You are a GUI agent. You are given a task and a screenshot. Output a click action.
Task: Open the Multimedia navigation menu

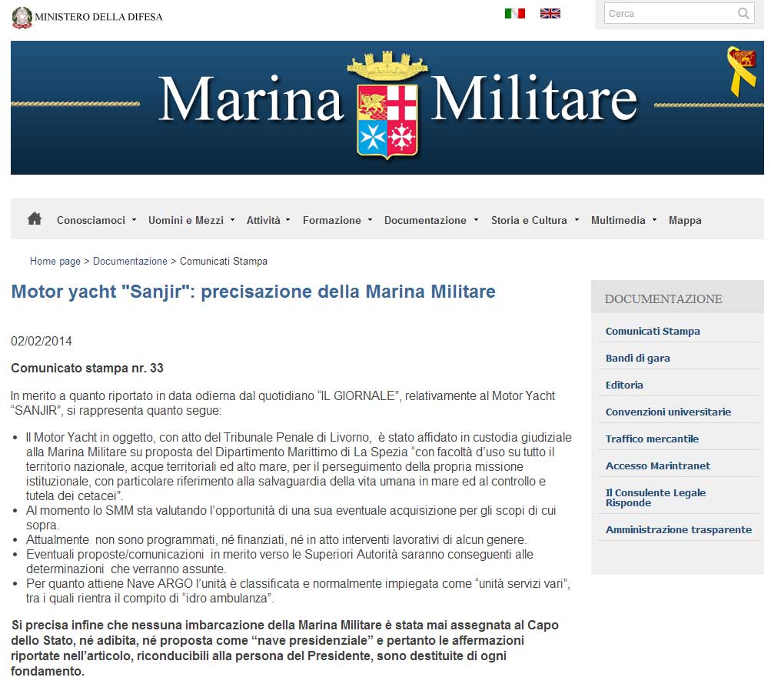tap(623, 220)
